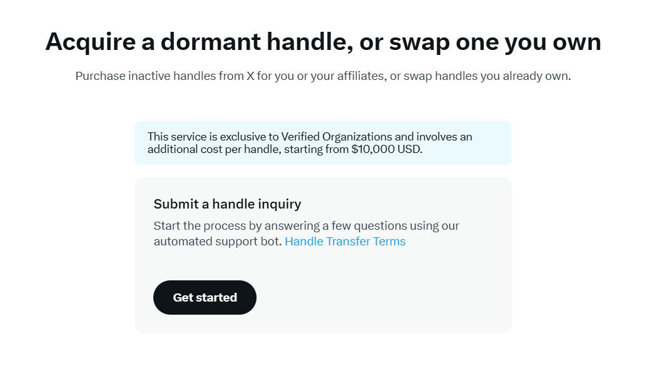Screen dimensions: 657x369
Task: Click 'swap one you own' in the heading
Action: click(496, 42)
